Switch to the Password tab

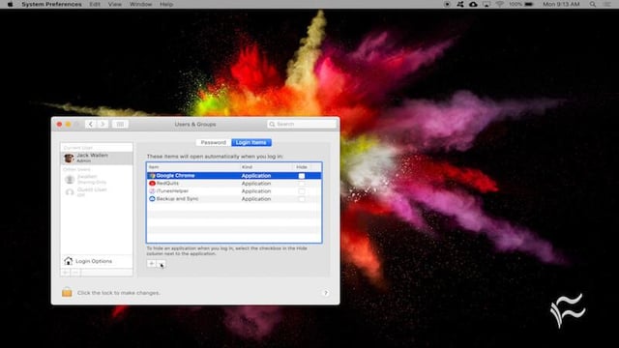[213, 142]
